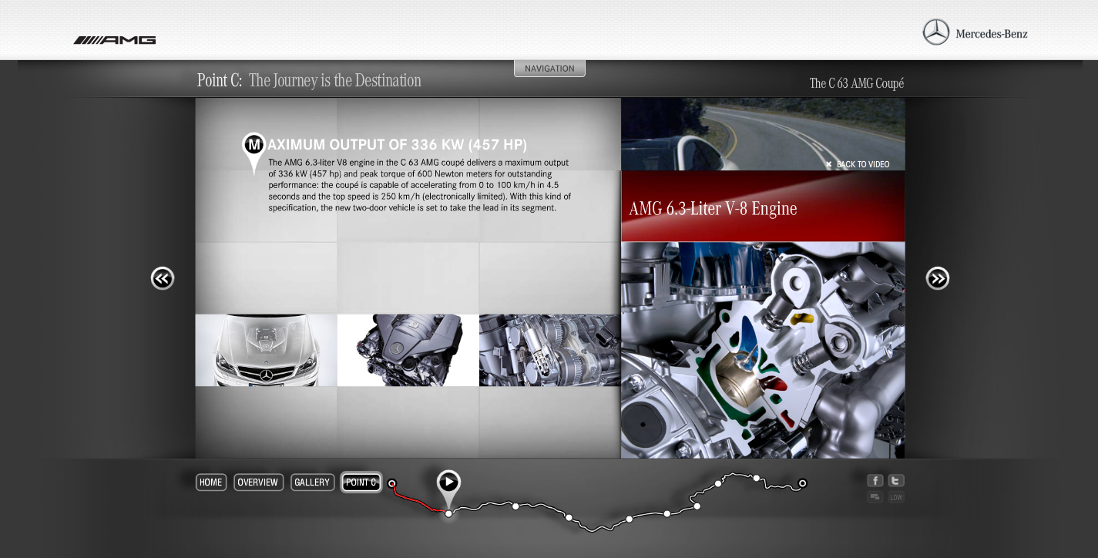Play the video at the route pin marker
Image resolution: width=1098 pixels, height=558 pixels.
[448, 483]
